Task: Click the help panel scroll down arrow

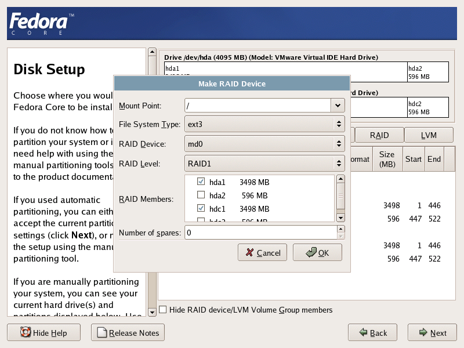Action: (152, 312)
